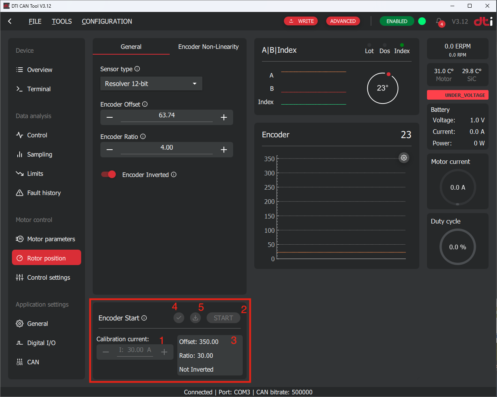Click the Encoder Start download icon
This screenshot has height=397, width=497.
(x=195, y=318)
